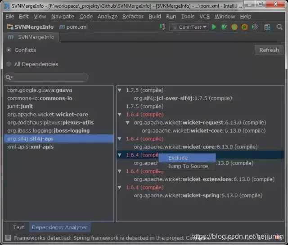
Task: Start debugging with the bug icon
Action: tap(224, 27)
